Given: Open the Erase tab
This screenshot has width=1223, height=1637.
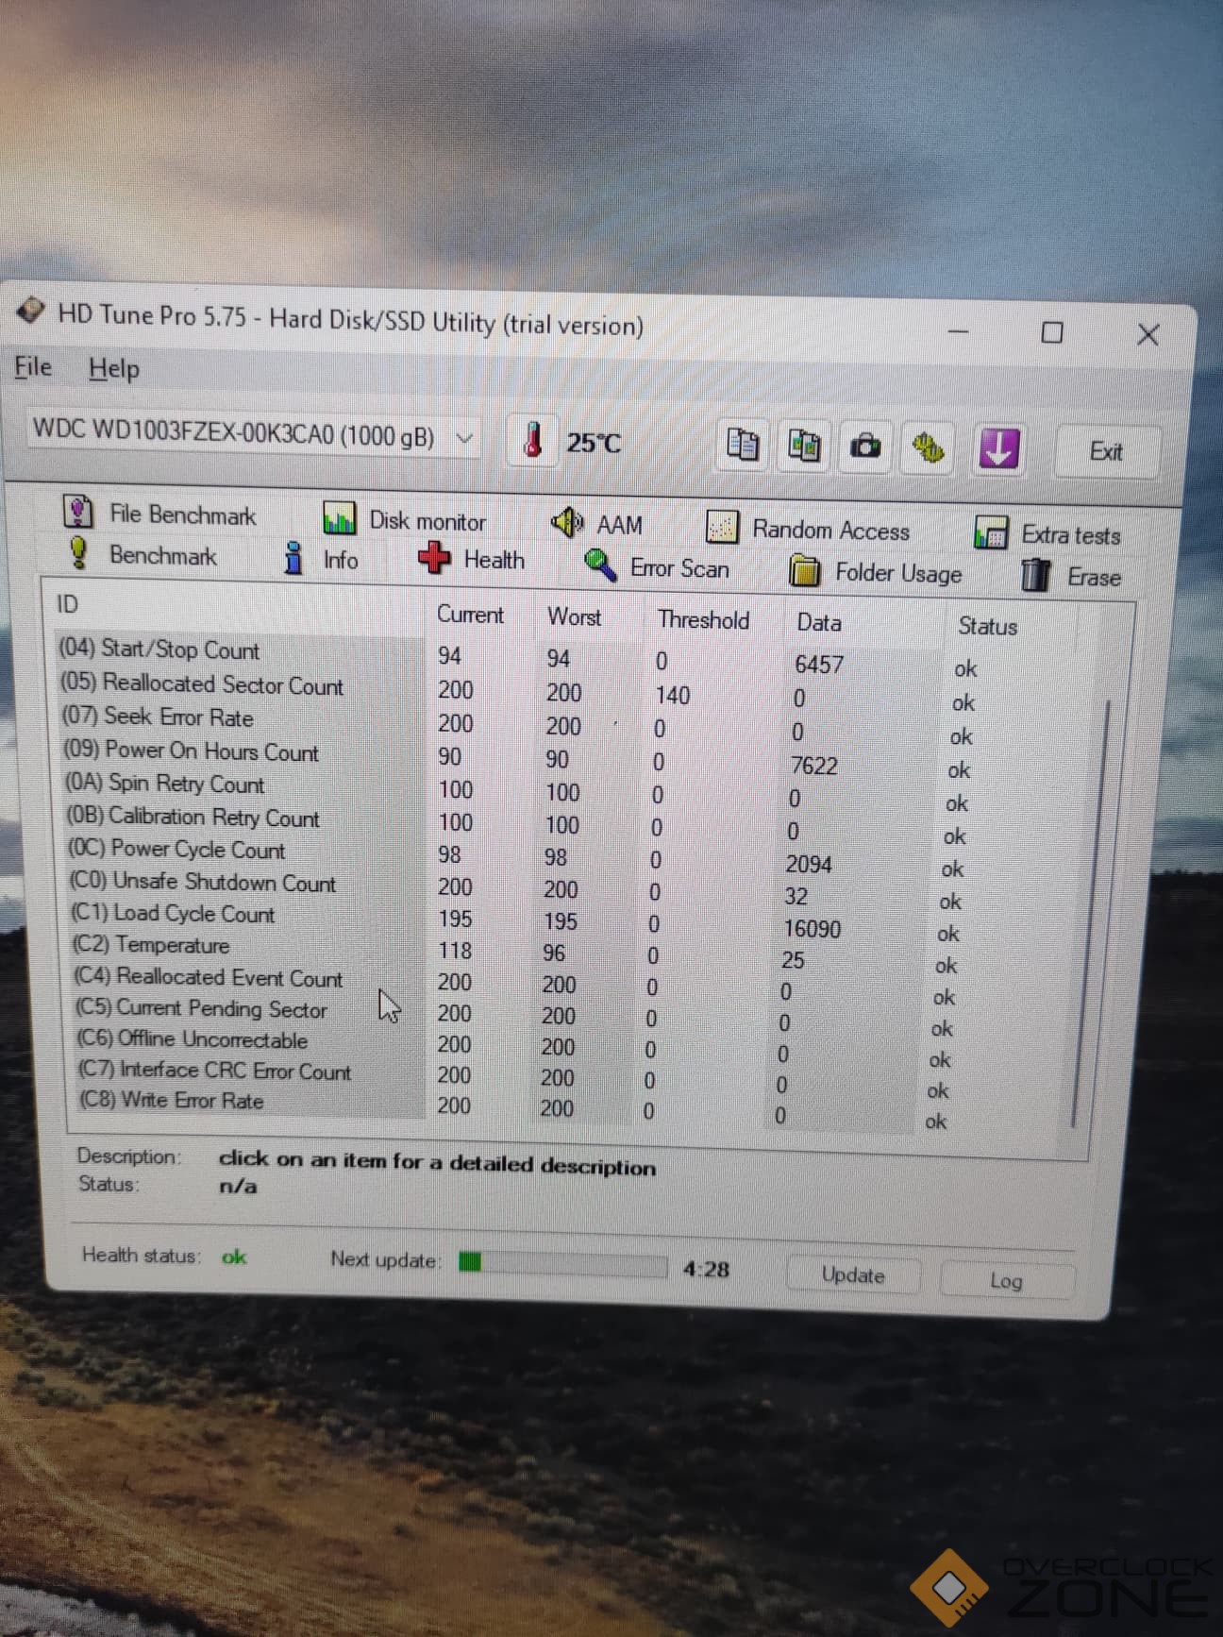Looking at the screenshot, I should click(x=1071, y=576).
